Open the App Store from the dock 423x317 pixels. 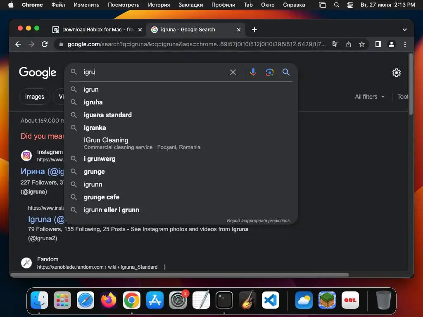[155, 300]
